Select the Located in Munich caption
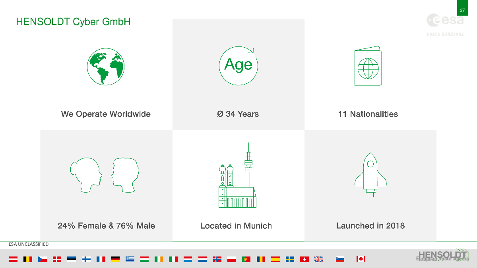 click(236, 226)
